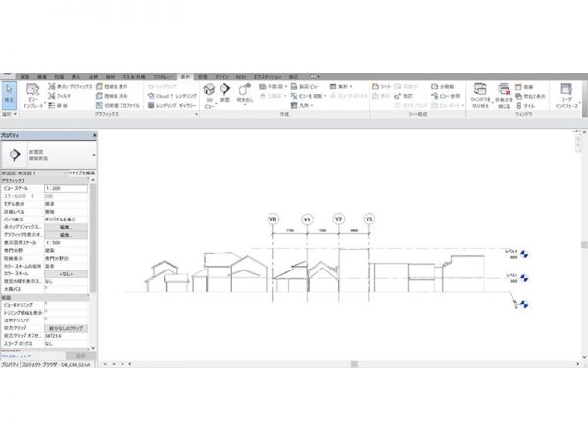
Task: Open Visibility/Graphics settings
Action: tap(70, 86)
